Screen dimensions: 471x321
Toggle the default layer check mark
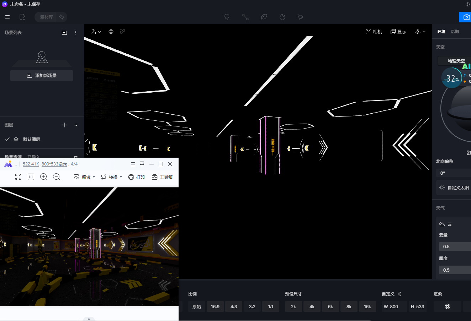coord(7,139)
